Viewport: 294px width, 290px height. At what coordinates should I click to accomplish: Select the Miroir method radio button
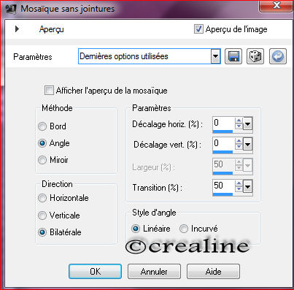click(42, 160)
